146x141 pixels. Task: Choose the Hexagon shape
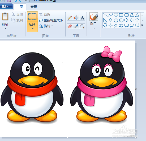(x=121, y=20)
